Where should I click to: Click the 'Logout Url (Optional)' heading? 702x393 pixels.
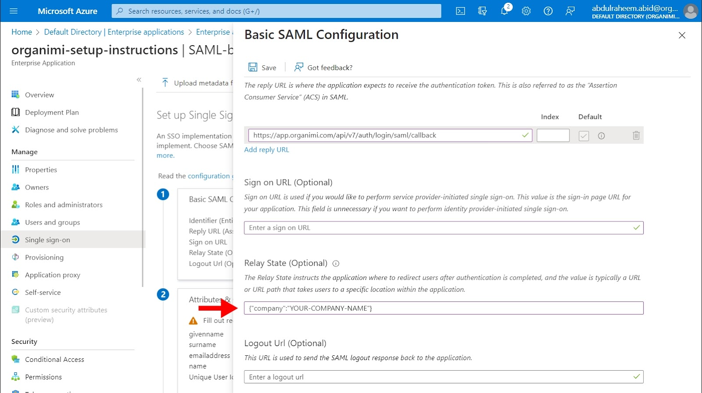[x=285, y=343]
